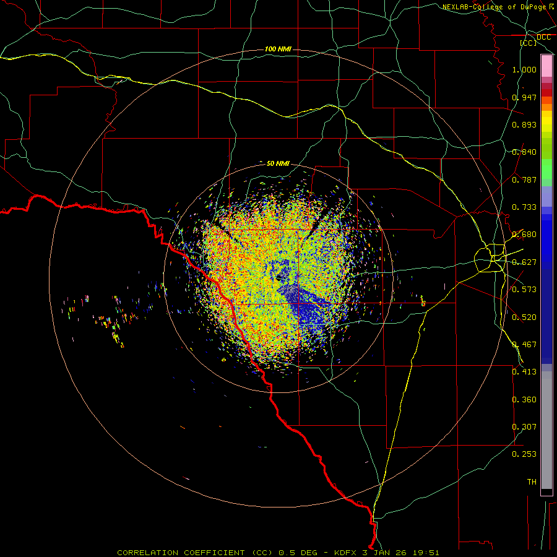The image size is (557, 557).
Task: Click the 'TH' threshold label
Action: [x=532, y=482]
